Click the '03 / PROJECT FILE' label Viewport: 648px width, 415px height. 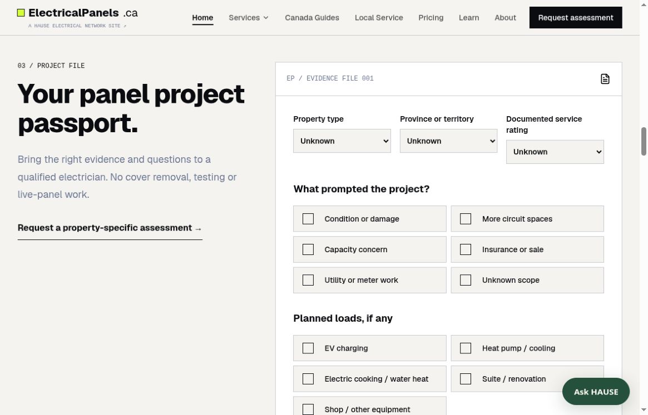point(51,66)
